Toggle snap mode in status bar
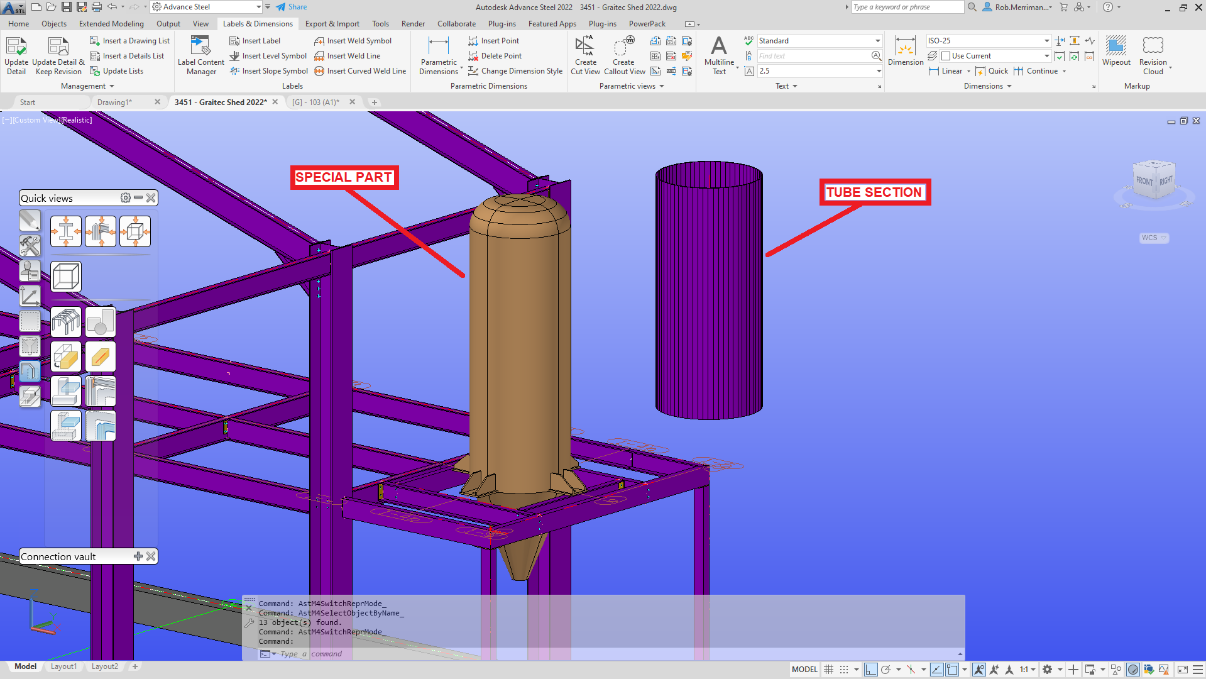 coord(844,670)
